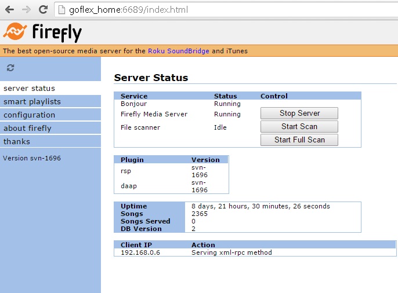
Task: Click the Stop Server button
Action: coord(299,113)
